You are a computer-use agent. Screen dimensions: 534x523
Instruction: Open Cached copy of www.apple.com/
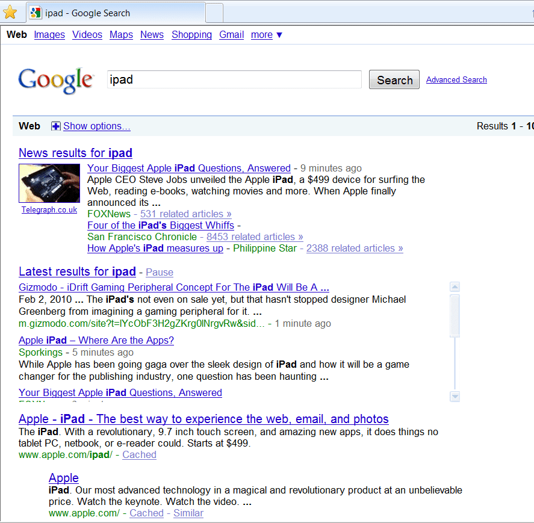click(146, 513)
